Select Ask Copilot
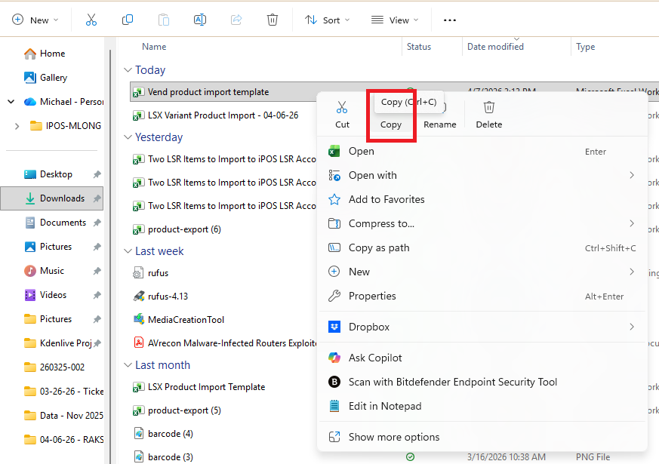 click(x=482, y=358)
